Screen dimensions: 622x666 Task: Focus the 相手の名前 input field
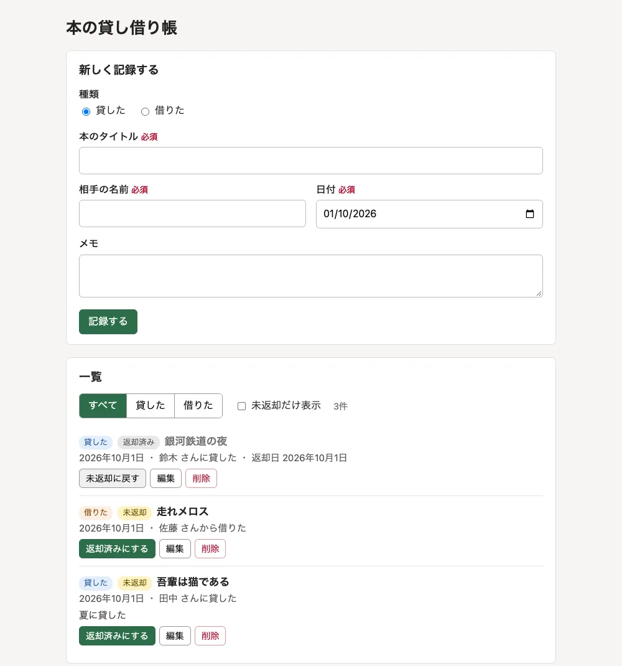click(192, 213)
